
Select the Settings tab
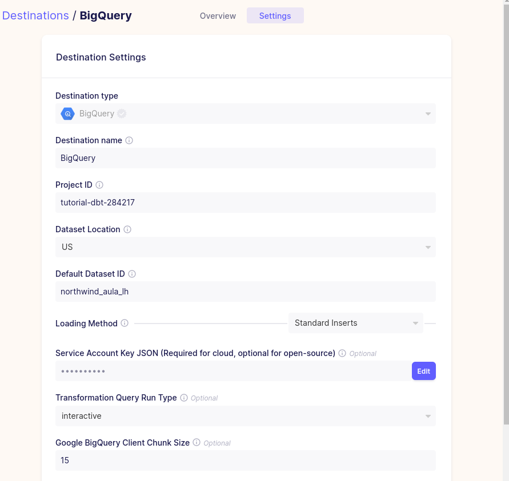275,16
